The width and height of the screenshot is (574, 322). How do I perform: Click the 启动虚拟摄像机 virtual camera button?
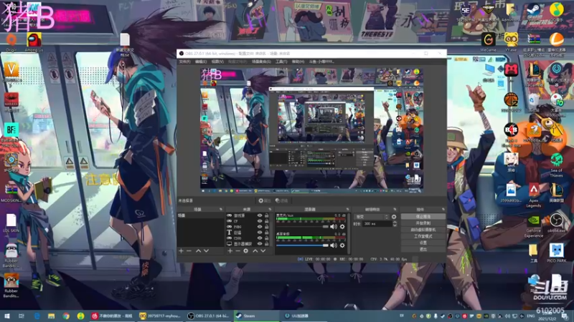pyautogui.click(x=423, y=230)
